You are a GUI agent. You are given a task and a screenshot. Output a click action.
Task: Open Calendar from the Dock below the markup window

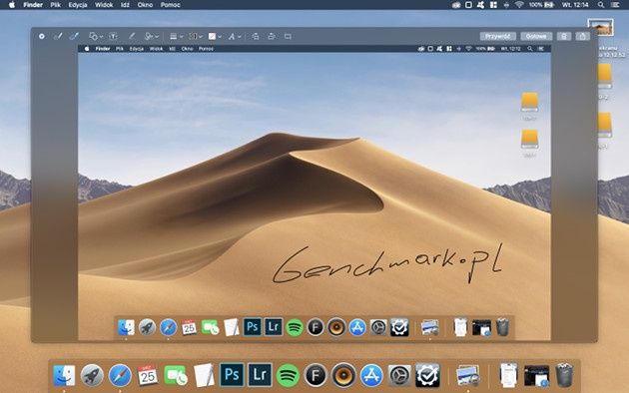coord(148,375)
